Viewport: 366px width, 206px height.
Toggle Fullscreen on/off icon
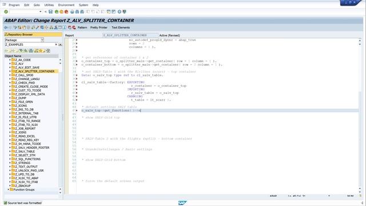coord(60,27)
